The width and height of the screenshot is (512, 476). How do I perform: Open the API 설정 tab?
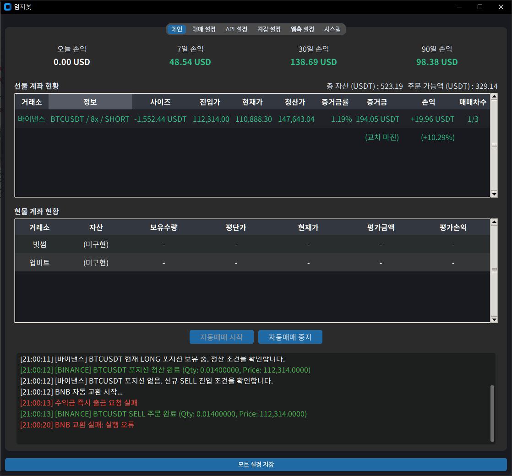[x=236, y=29]
